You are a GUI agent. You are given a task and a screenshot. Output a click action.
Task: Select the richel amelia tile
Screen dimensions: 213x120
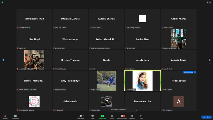click(x=70, y=101)
